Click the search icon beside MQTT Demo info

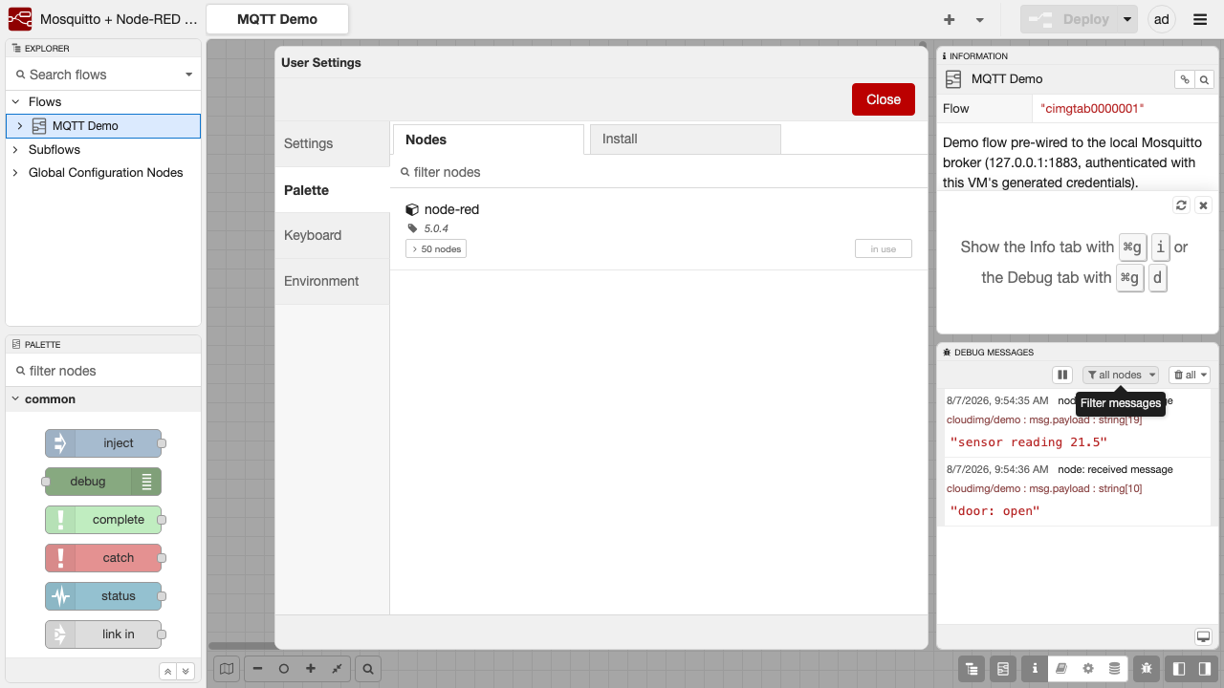(1205, 80)
